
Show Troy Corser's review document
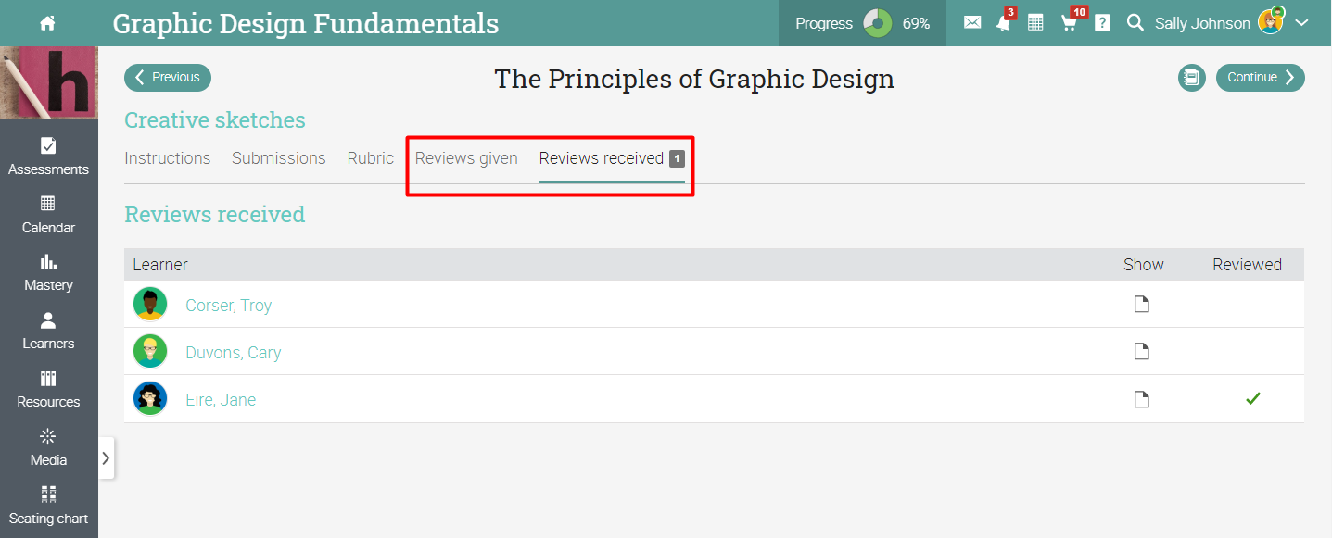point(1142,305)
